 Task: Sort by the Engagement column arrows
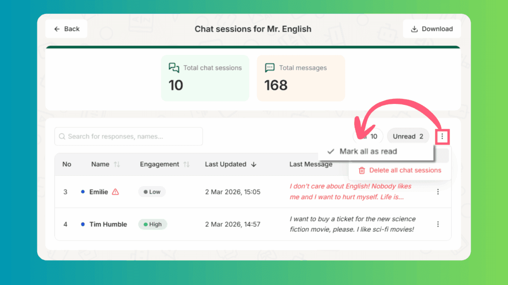(x=187, y=164)
